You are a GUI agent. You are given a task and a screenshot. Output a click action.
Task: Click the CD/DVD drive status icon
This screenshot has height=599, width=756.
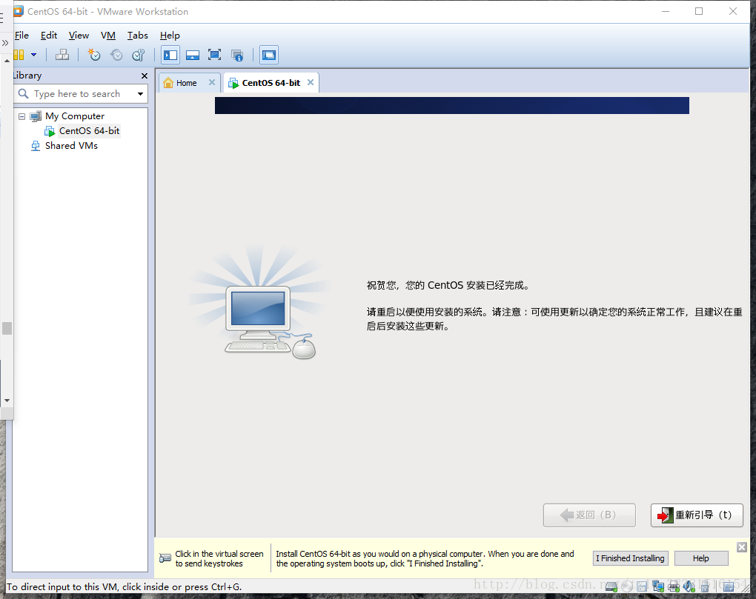tap(627, 586)
